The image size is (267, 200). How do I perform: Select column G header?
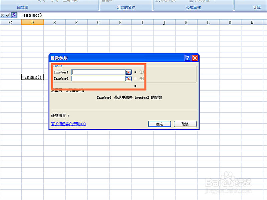pos(98,22)
